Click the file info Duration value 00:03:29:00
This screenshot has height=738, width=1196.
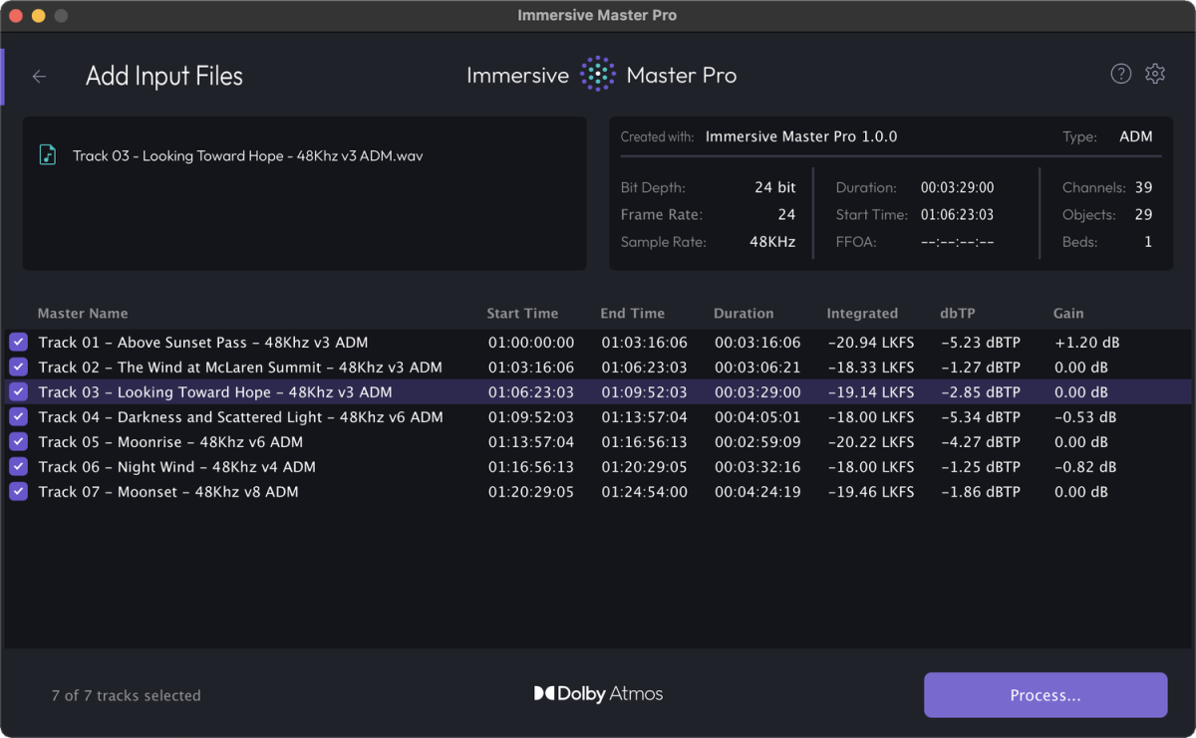957,187
